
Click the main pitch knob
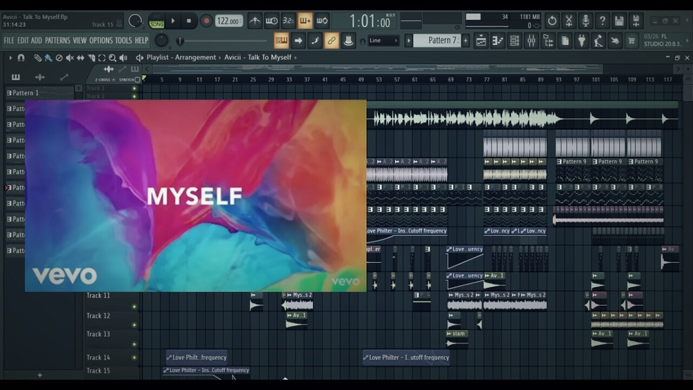tap(161, 41)
